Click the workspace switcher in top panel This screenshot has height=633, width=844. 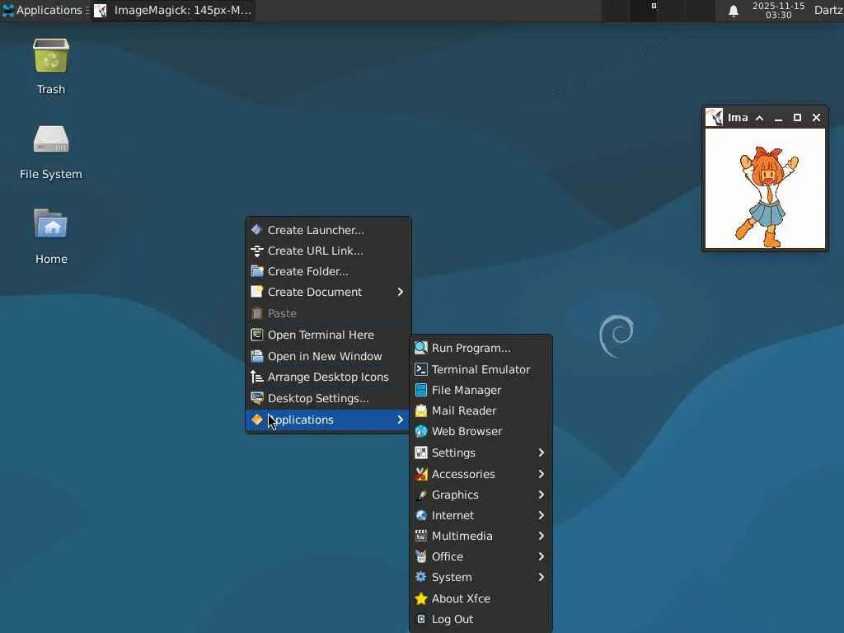coord(658,10)
